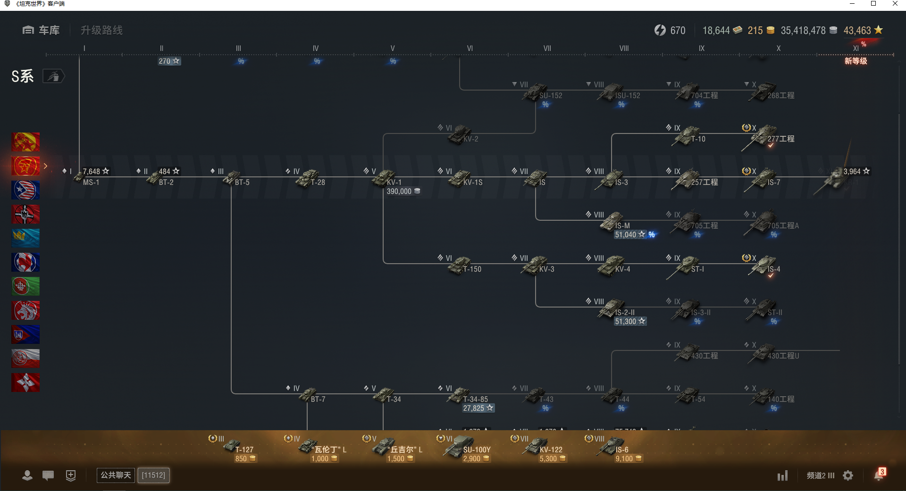Open the 公共聊天 public chat button
Screen dimensions: 906x491
click(x=116, y=475)
